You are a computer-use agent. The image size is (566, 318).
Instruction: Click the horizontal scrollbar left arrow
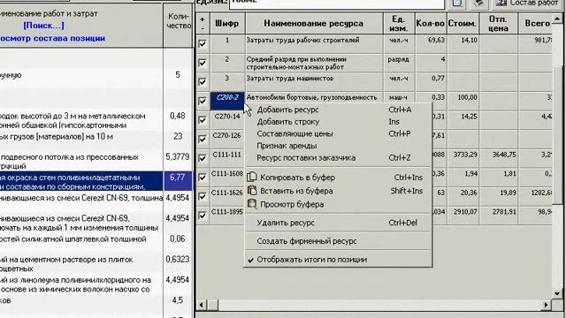(x=202, y=305)
